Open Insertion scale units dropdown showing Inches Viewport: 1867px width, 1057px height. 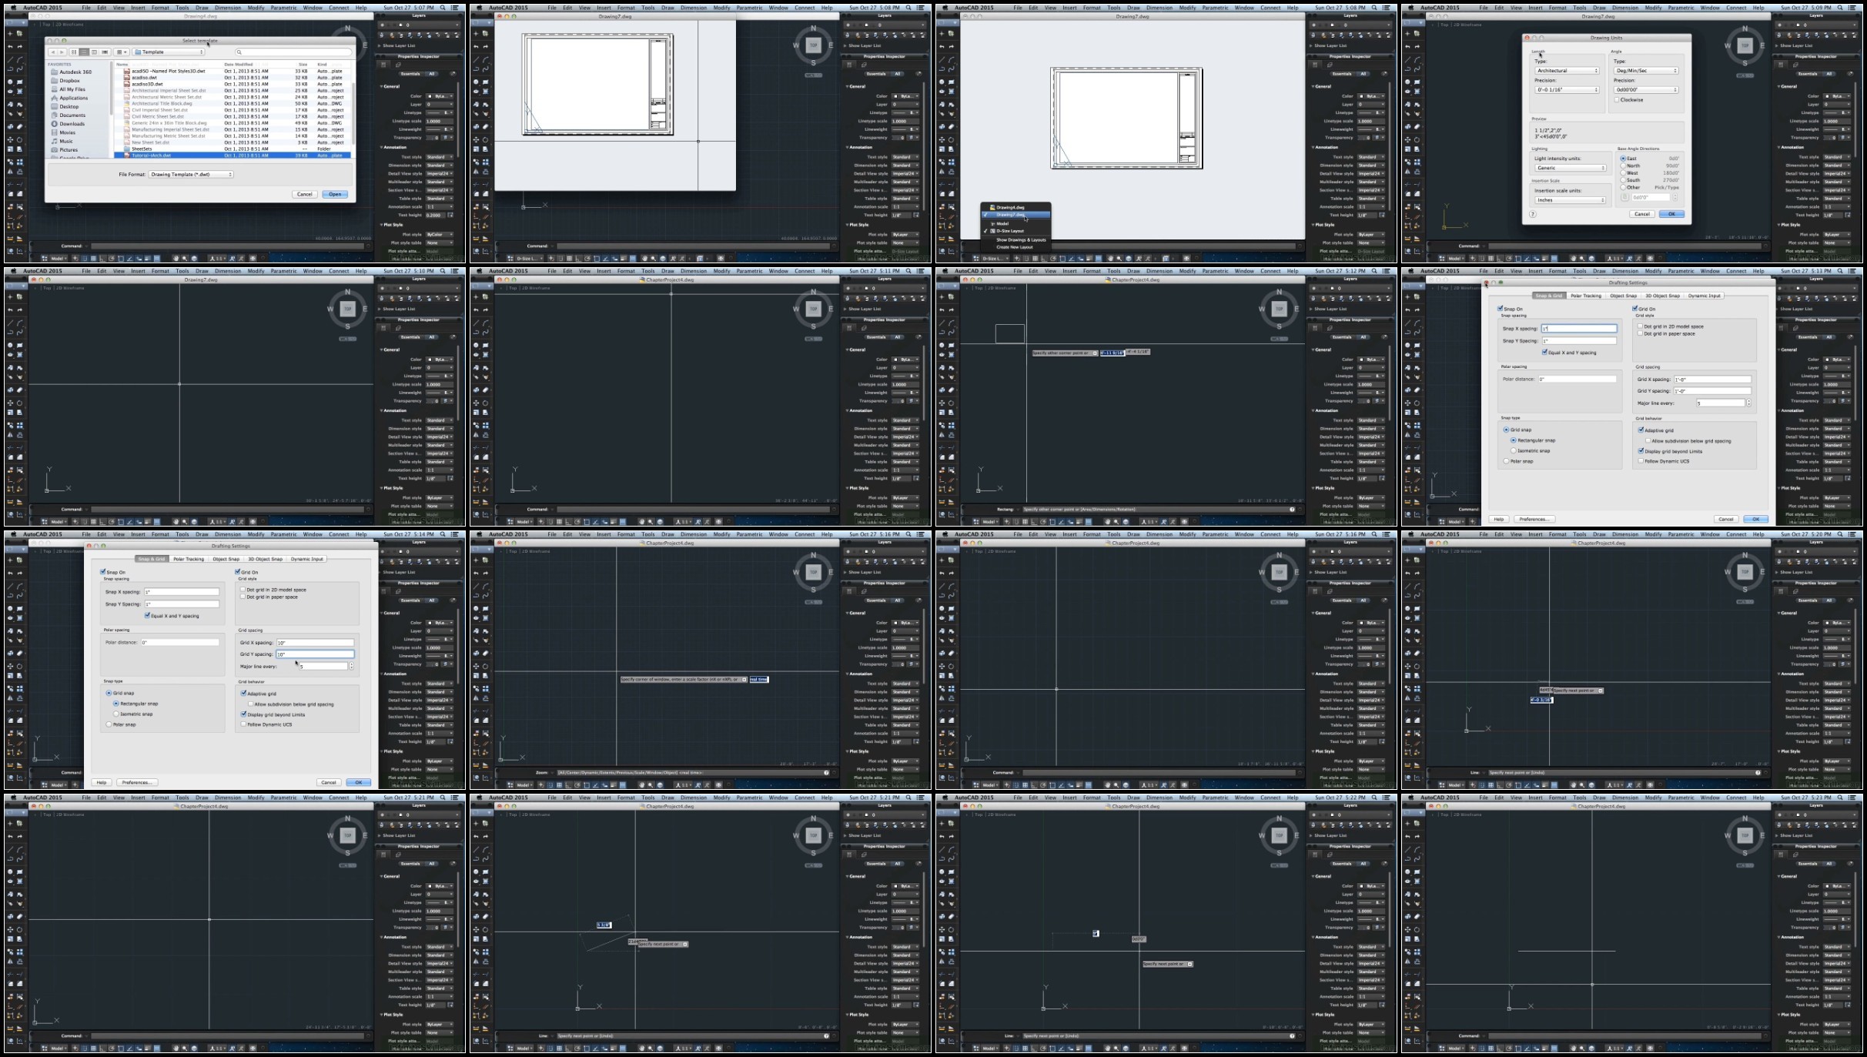point(1568,200)
